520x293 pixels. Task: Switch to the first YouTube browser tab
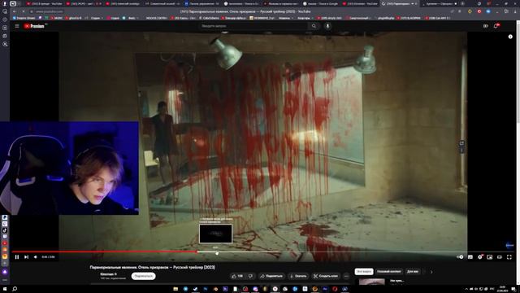click(x=45, y=3)
